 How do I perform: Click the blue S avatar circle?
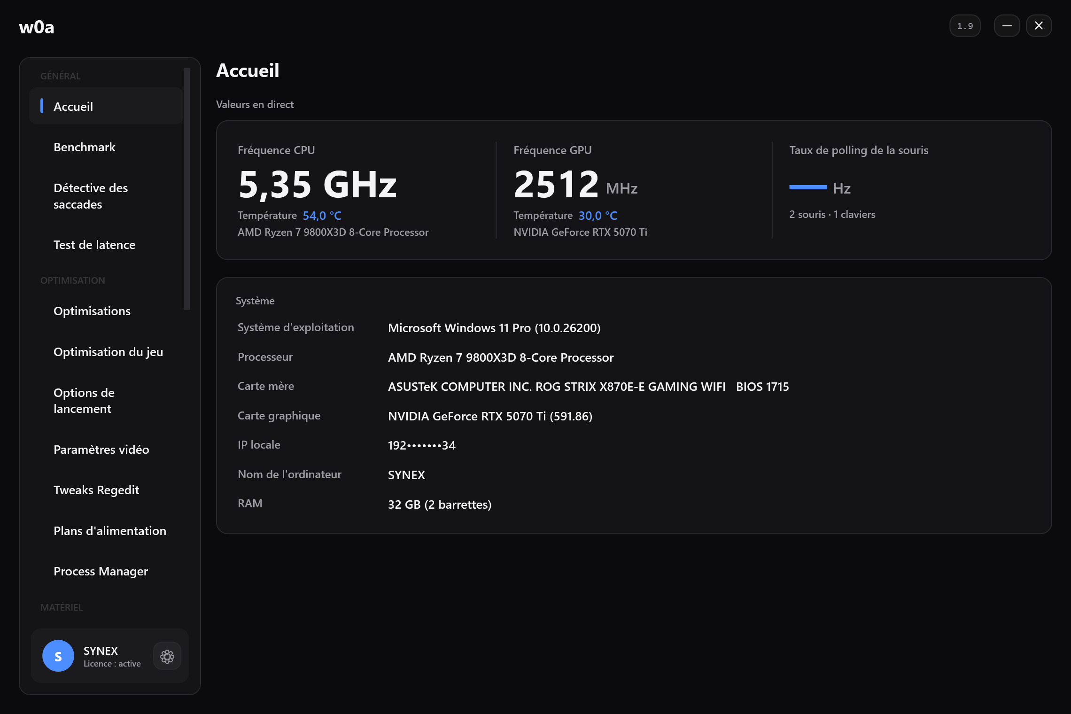(x=58, y=656)
